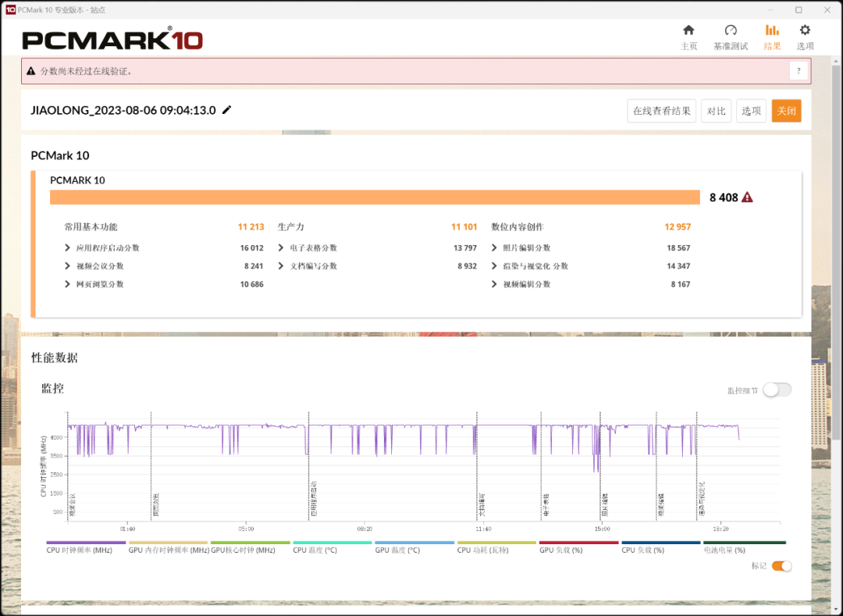Screen dimensions: 843x616
Task: Click the 电子表格 marker on chart
Action: 542,466
